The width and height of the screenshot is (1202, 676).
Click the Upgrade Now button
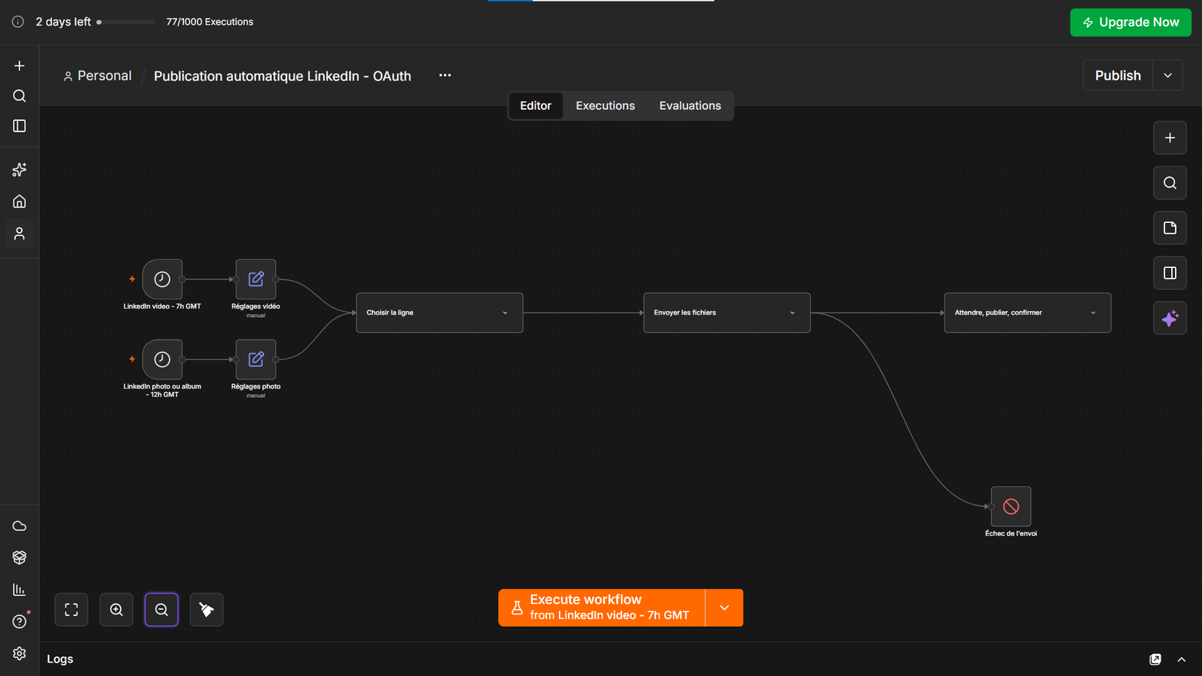[1131, 23]
